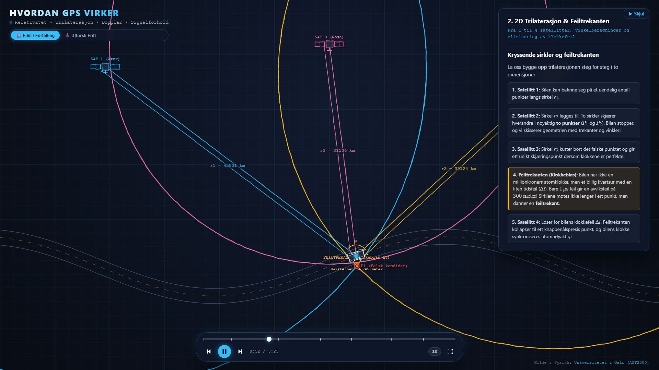
Task: Click the r3 = 31106 km label
Action: [x=337, y=150]
